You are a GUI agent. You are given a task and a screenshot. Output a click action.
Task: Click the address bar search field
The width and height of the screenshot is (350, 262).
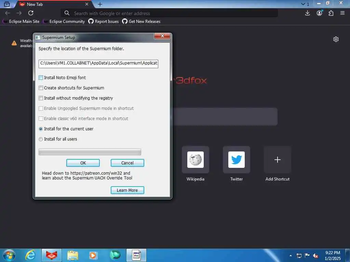[170, 13]
